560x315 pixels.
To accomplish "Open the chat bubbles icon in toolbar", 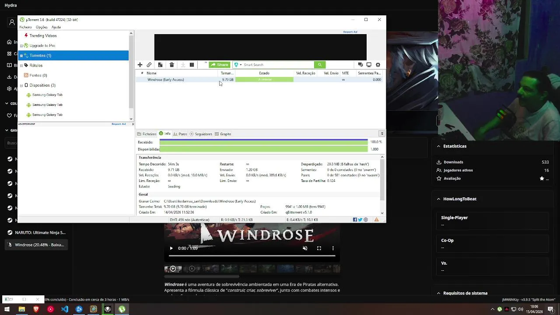I will [360, 65].
